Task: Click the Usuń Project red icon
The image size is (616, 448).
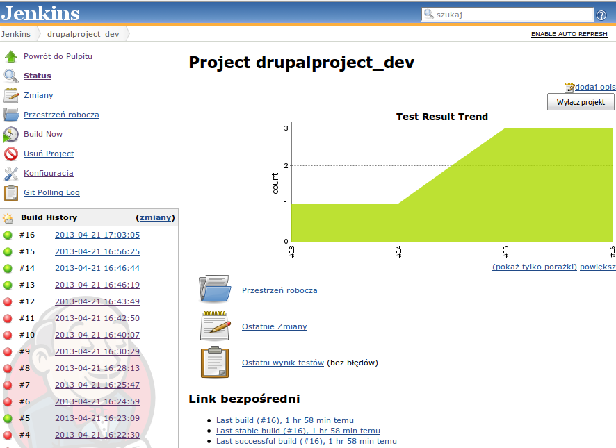Action: (x=9, y=154)
